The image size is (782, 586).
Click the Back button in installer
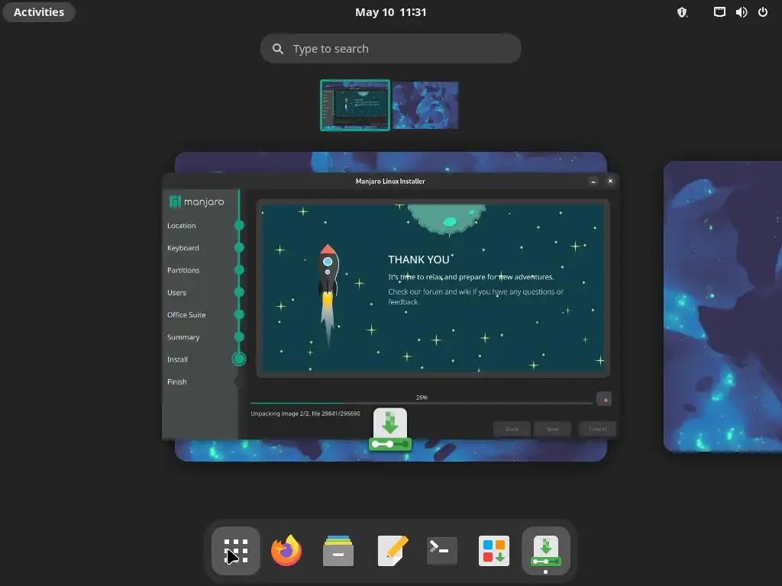point(512,429)
